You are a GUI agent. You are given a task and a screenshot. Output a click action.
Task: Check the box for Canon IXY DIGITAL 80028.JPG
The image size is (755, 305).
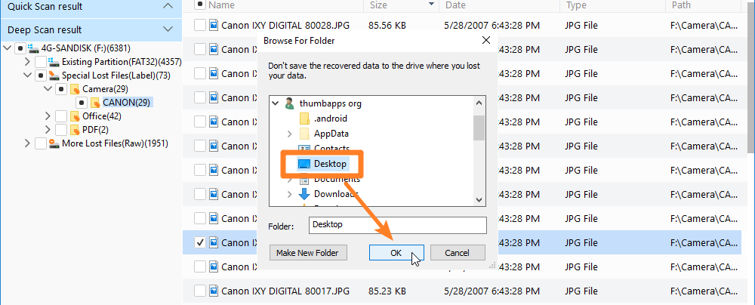[200, 25]
